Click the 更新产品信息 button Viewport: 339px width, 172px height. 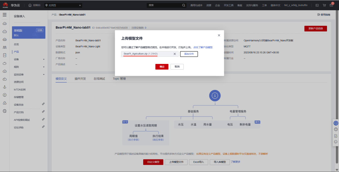(315, 29)
